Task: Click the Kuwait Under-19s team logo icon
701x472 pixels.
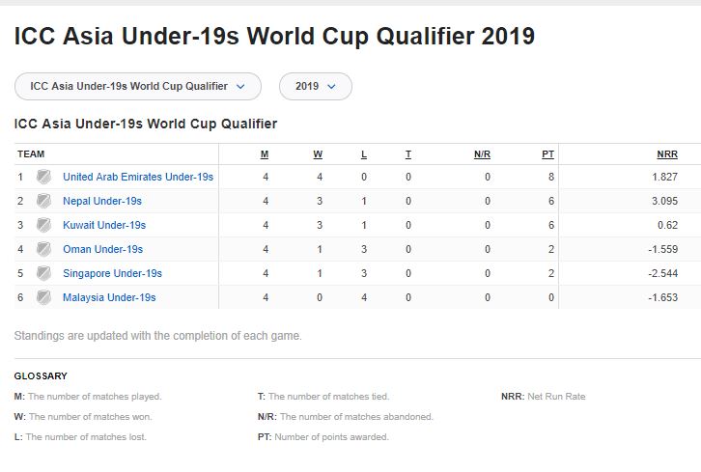Action: coord(43,225)
